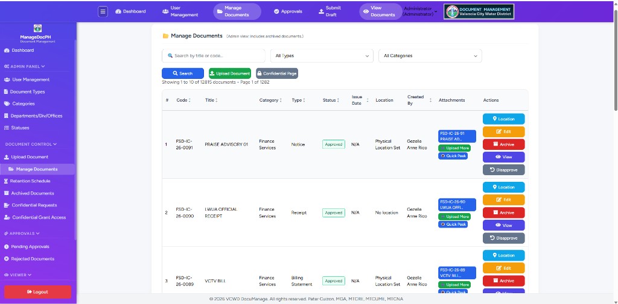Archive the LWUA OFFICIAL RECEIPT document
This screenshot has height=304, width=618.
pos(504,212)
